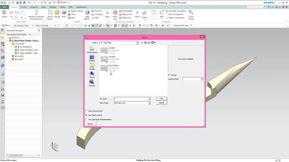Enable Load Structure Only checkbox
Viewport: 289px width, 162px height.
coord(86,111)
